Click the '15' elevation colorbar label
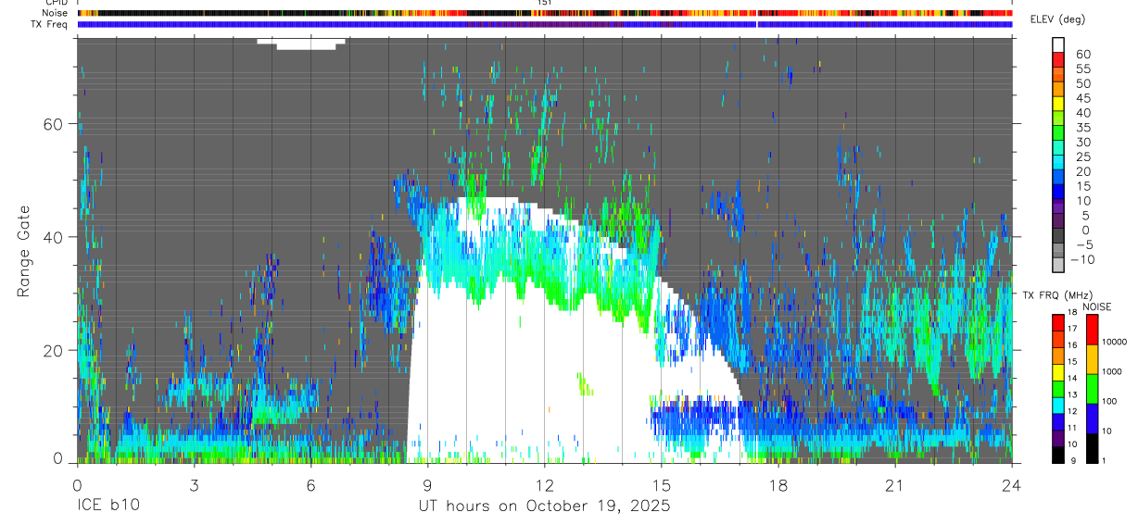The image size is (1138, 525). pyautogui.click(x=1083, y=186)
